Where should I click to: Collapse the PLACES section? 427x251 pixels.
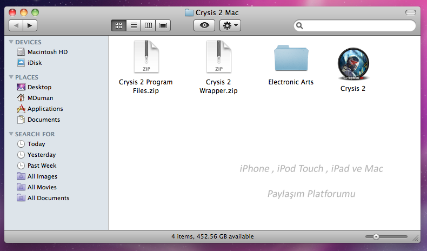click(11, 77)
